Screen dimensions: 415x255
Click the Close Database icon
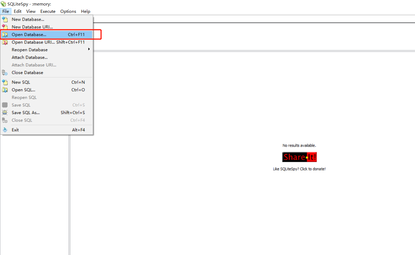[x=5, y=72]
